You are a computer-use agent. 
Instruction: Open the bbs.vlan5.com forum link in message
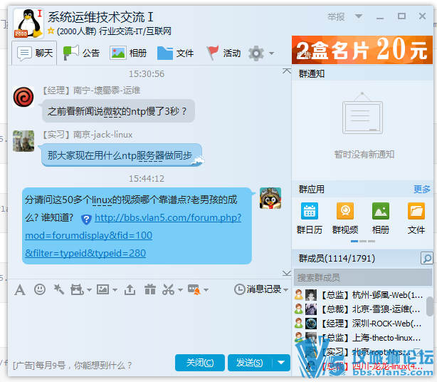click(167, 218)
